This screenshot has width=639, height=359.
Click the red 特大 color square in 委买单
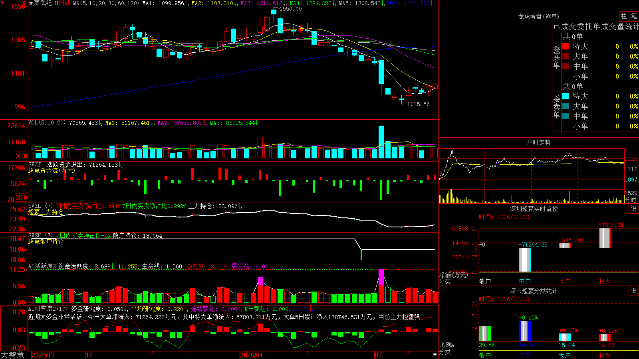tap(566, 46)
